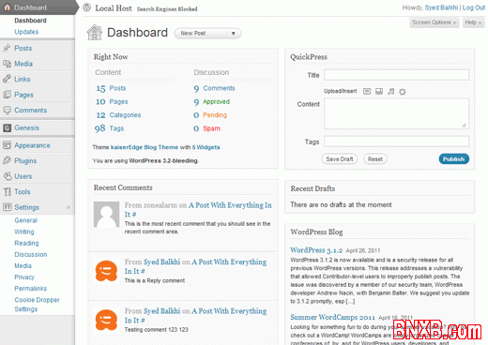Open the Media menu in main sidebar
This screenshot has width=488, height=345.
tap(23, 64)
